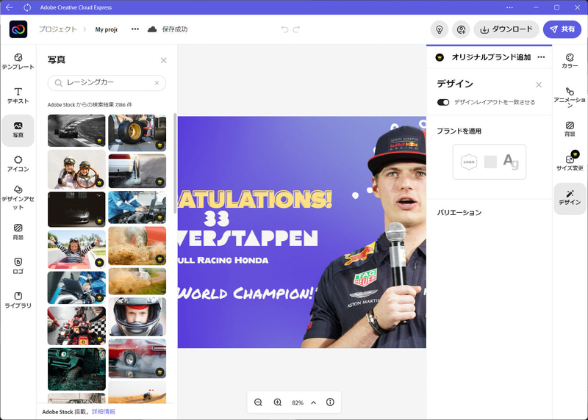This screenshot has height=420, width=588.
Task: Open the アイコン (Icons) panel
Action: 18,164
